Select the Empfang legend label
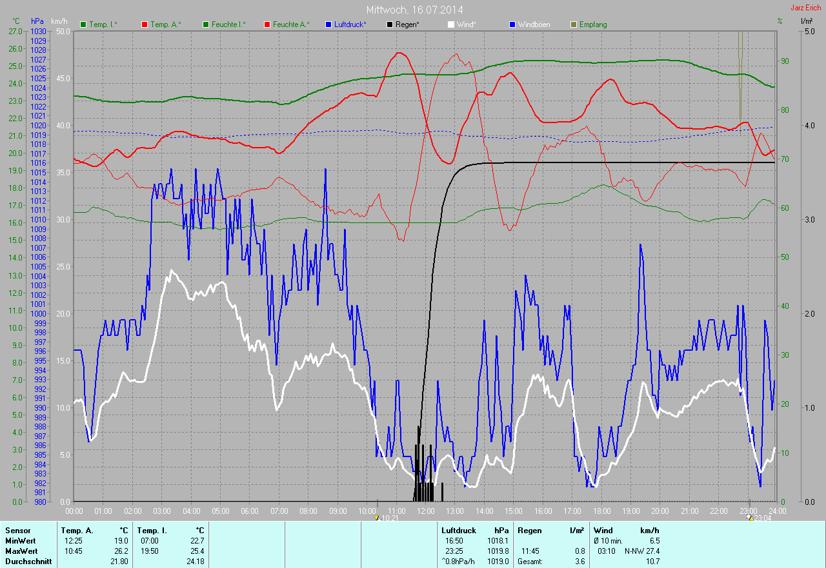The width and height of the screenshot is (826, 568). point(593,24)
